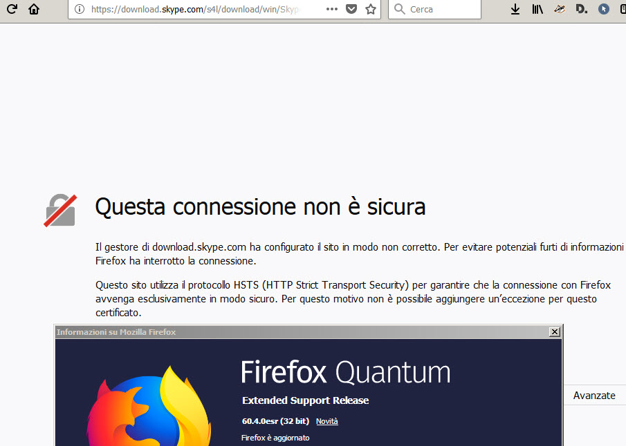The width and height of the screenshot is (626, 446).
Task: Click the blue cursor extension icon
Action: tap(604, 9)
